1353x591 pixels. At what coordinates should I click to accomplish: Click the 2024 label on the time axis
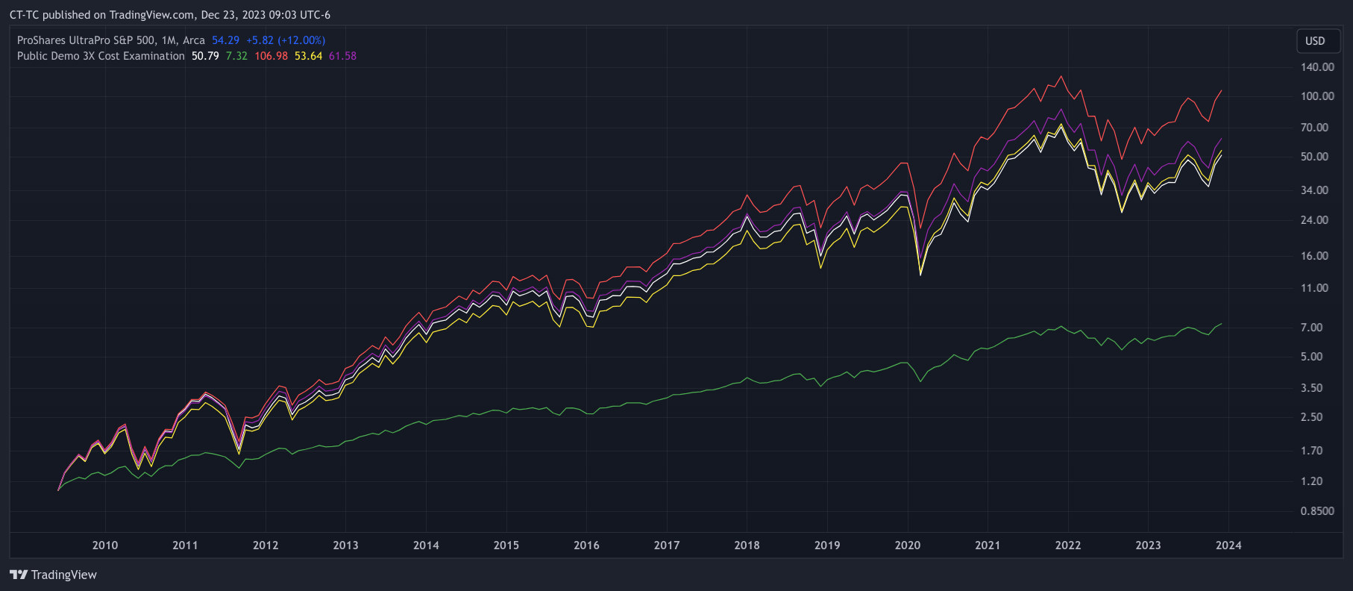click(1228, 545)
